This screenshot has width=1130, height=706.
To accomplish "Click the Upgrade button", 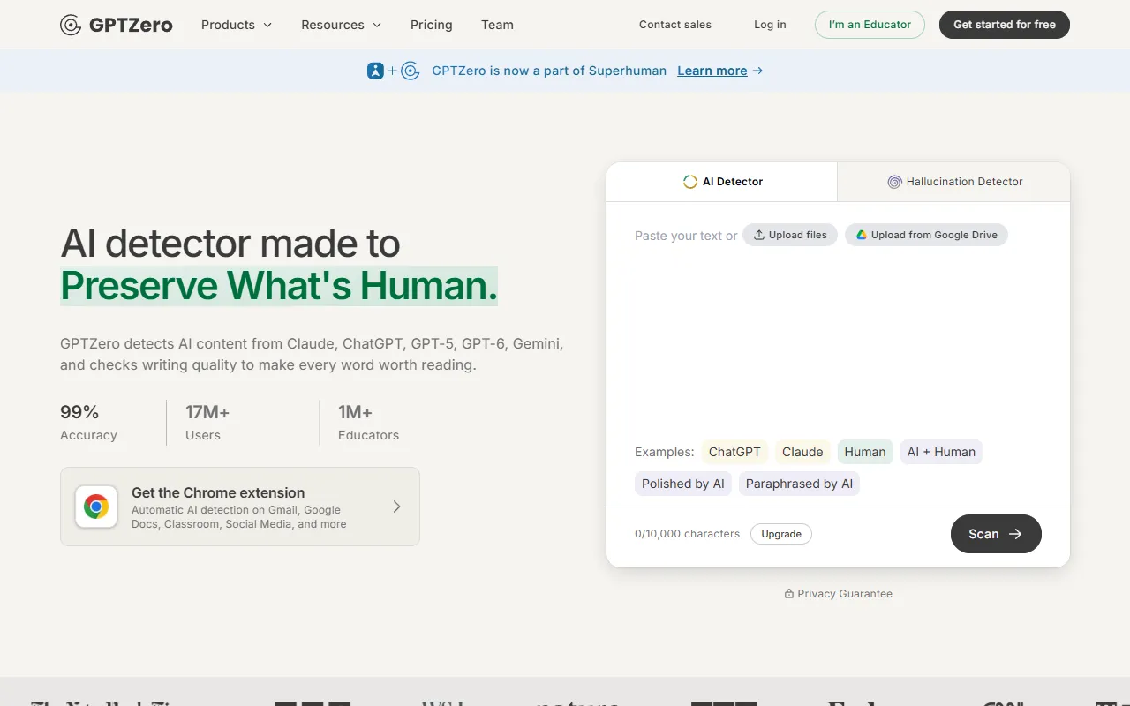I will 781,534.
